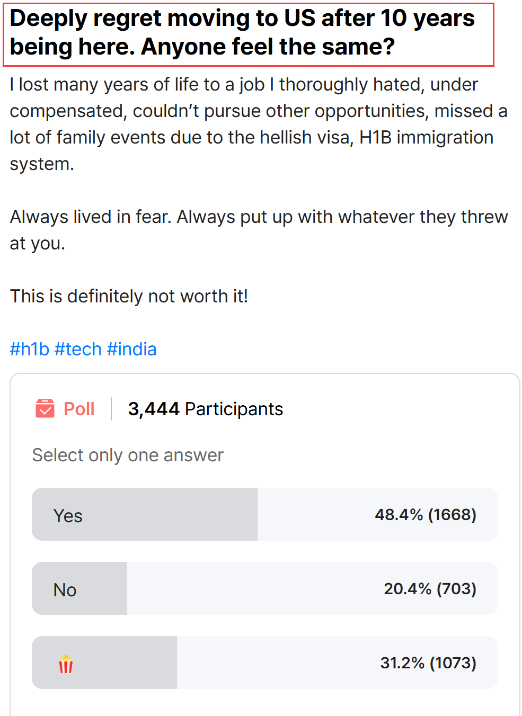This screenshot has height=716, width=522.
Task: Click the 31.2% (1073) result figure
Action: click(428, 663)
